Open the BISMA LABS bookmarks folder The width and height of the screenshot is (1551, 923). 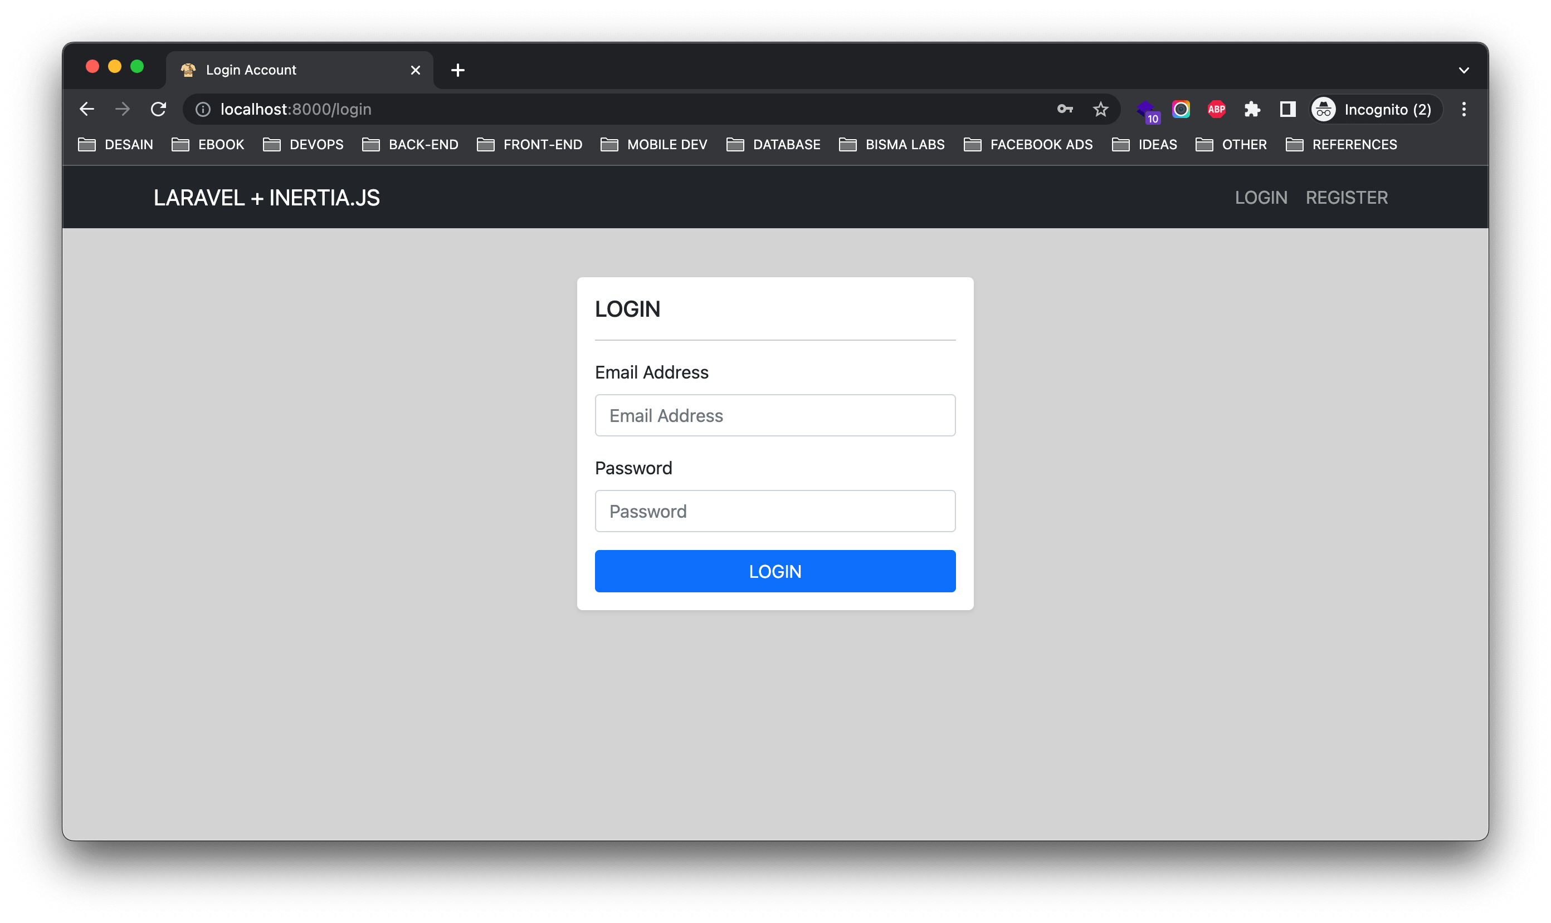click(x=892, y=144)
